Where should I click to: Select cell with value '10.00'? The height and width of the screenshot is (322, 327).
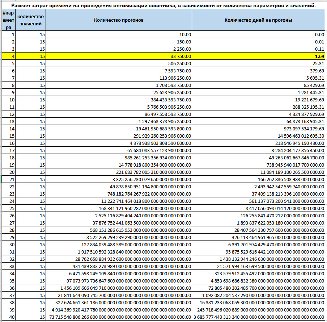click(119, 34)
